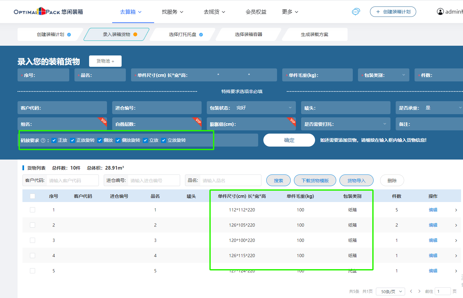Click the OptimalPack logo
Screen dimensions: 463x298
pos(48,12)
